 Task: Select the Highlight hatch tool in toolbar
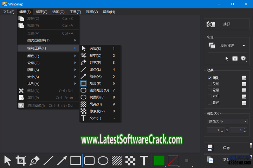tap(117, 160)
